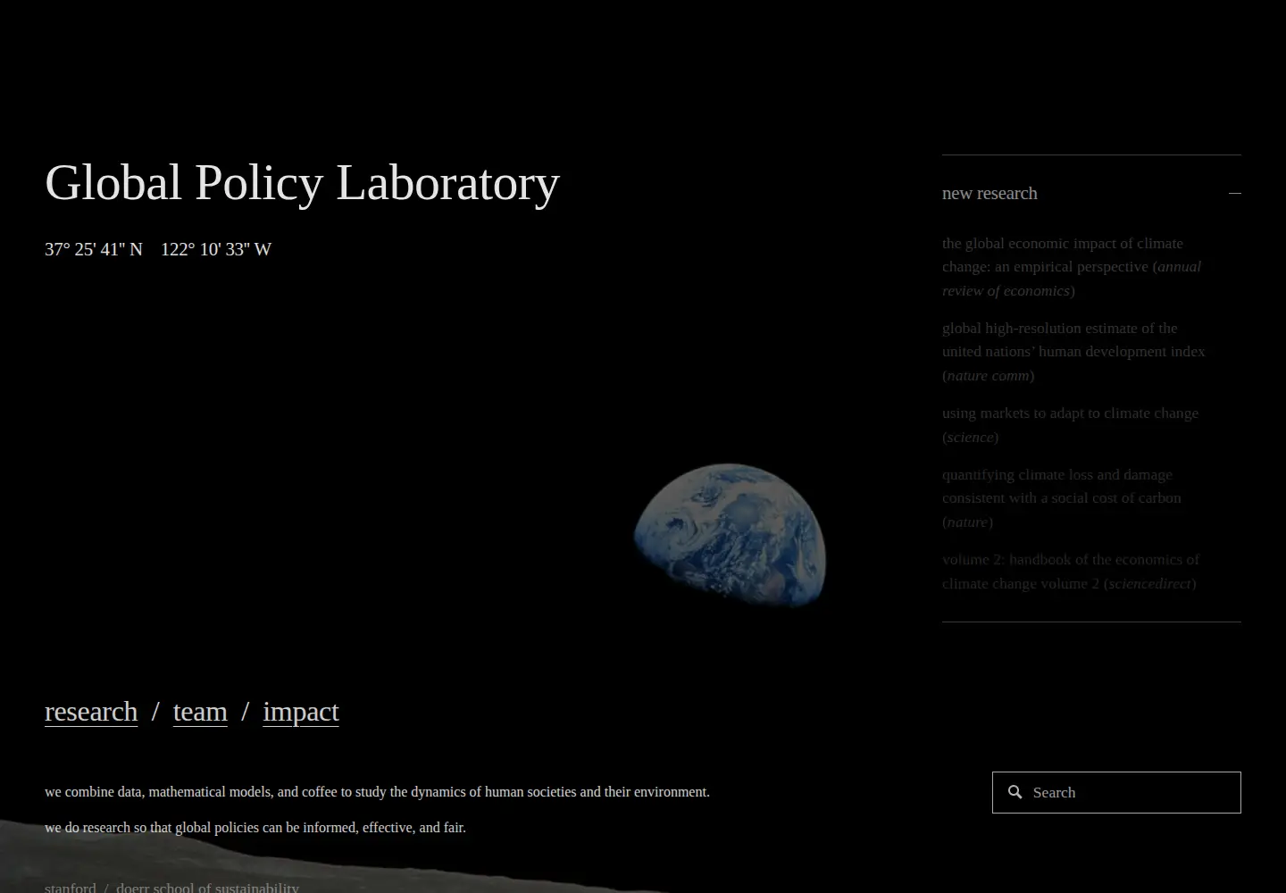The image size is (1286, 893).
Task: Select the latitude 37° 25' 41" N text
Action: (x=94, y=249)
